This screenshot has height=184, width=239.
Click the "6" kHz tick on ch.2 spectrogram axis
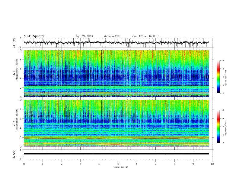tap(21, 118)
